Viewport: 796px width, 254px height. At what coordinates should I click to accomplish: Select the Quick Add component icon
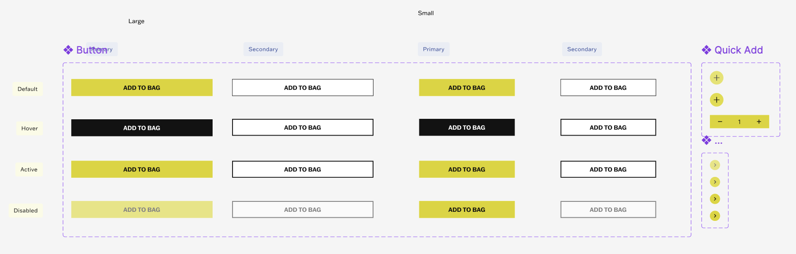pyautogui.click(x=706, y=50)
